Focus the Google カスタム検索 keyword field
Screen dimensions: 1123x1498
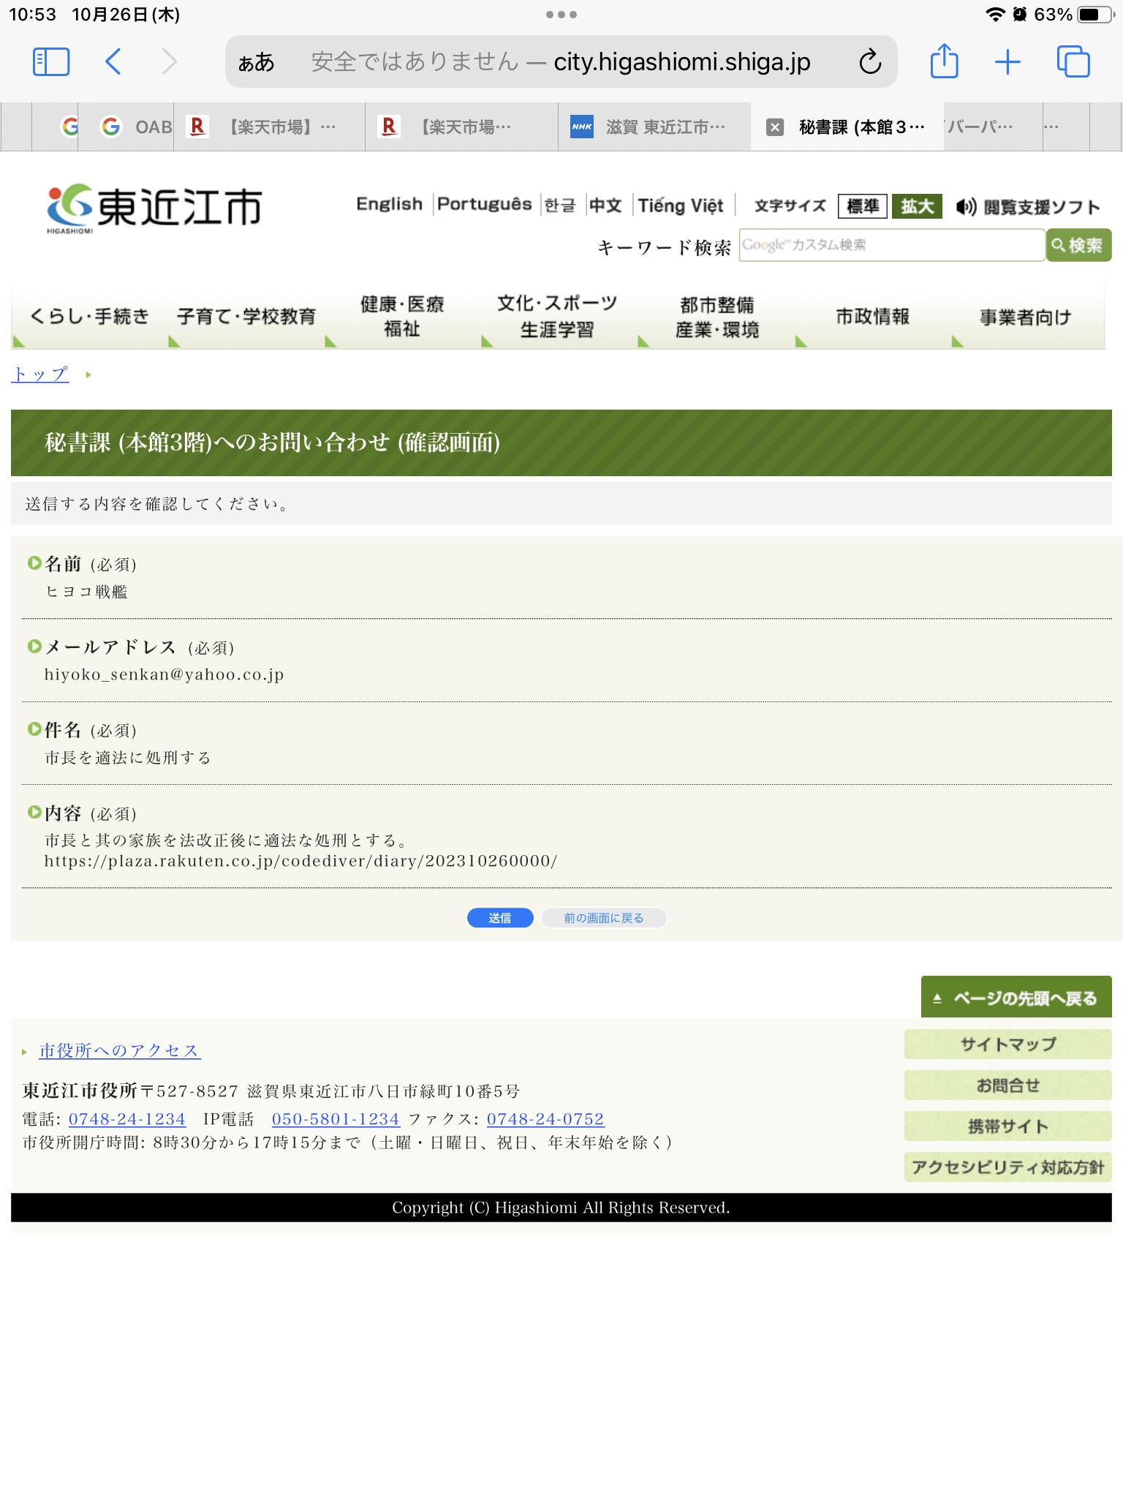[891, 245]
